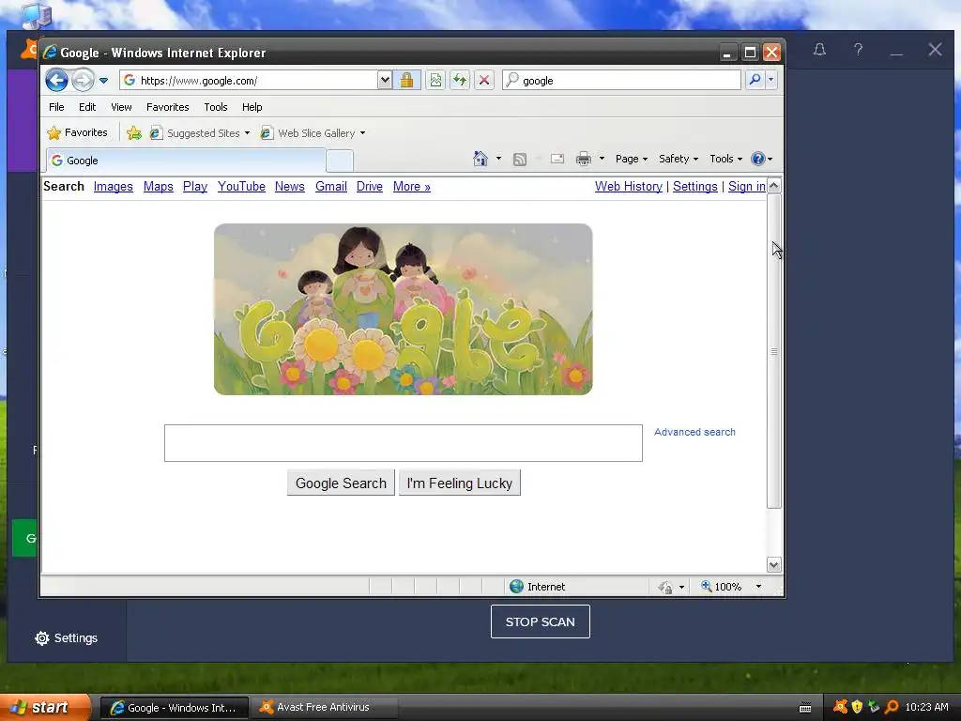Click the News link
The width and height of the screenshot is (961, 721).
[x=289, y=187]
